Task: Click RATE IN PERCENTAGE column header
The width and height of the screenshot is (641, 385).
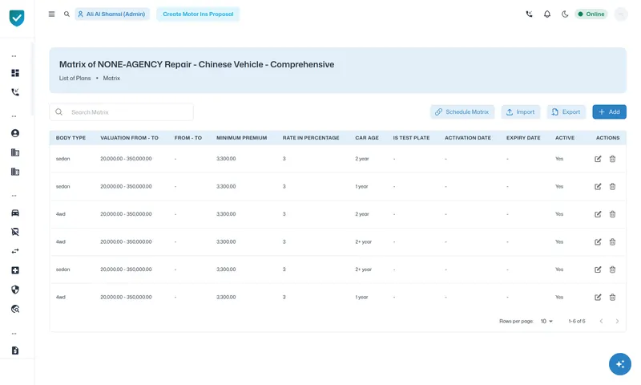Action: [x=311, y=138]
